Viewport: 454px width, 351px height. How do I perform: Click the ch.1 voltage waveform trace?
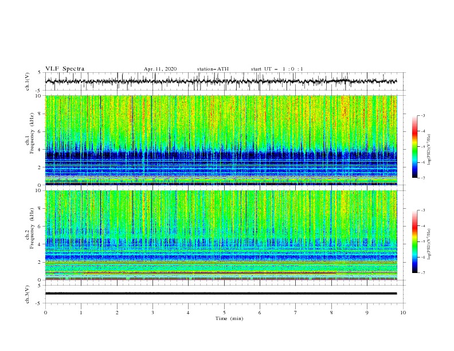coord(221,81)
